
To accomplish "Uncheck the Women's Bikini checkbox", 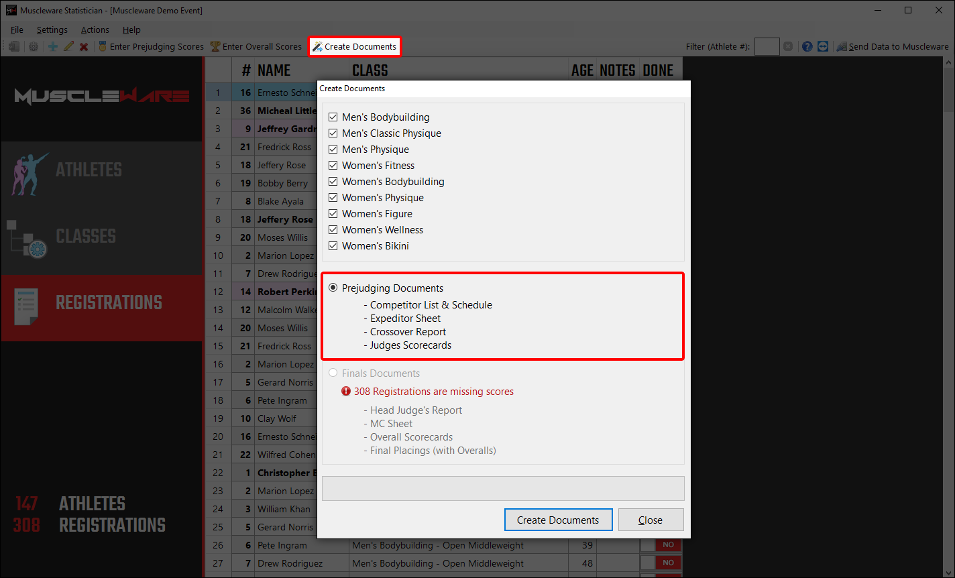I will click(x=333, y=246).
